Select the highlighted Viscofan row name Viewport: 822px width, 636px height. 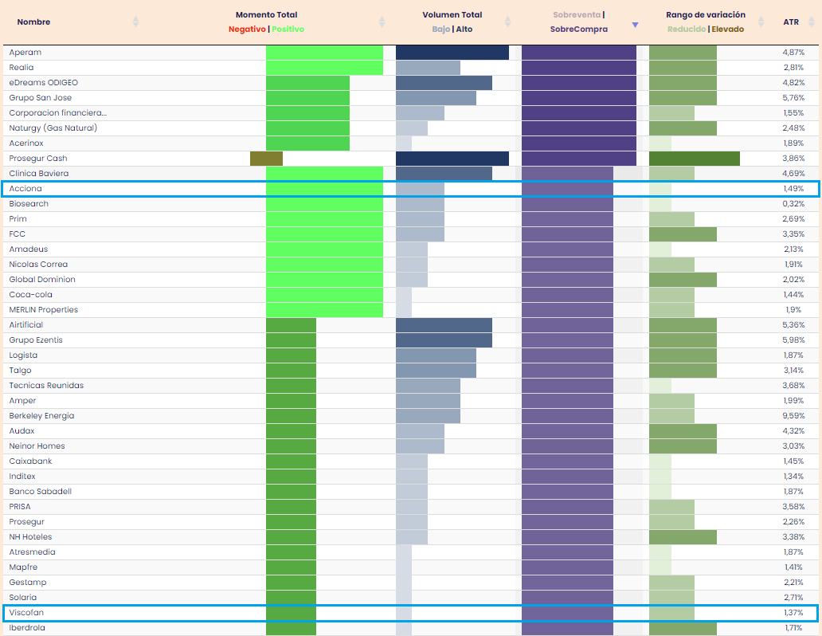pos(26,613)
